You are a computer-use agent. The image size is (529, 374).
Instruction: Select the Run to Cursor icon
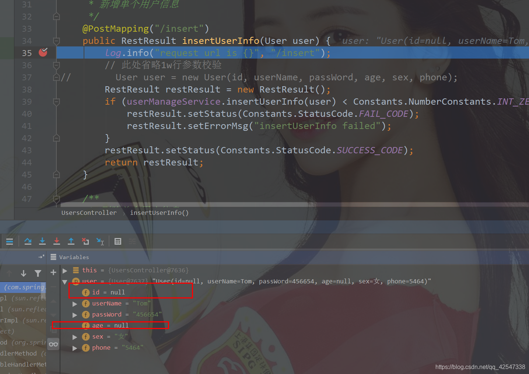100,241
